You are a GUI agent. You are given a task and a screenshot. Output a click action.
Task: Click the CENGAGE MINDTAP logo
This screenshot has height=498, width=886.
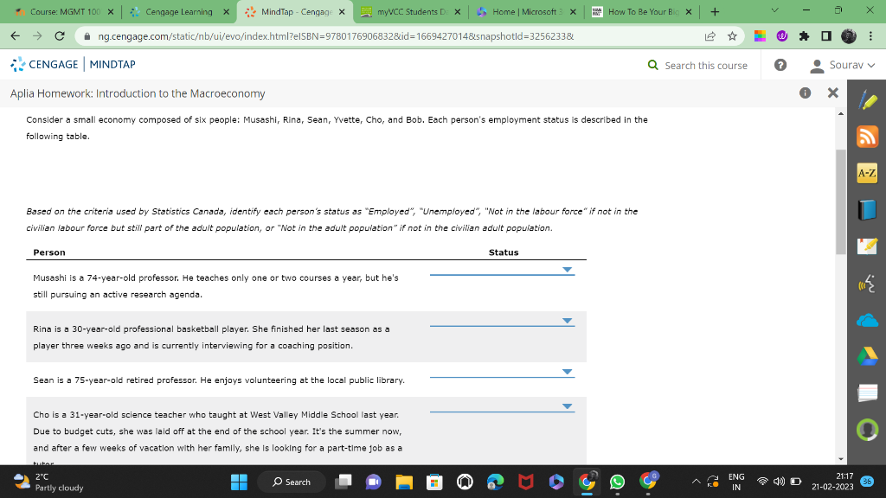pyautogui.click(x=69, y=64)
